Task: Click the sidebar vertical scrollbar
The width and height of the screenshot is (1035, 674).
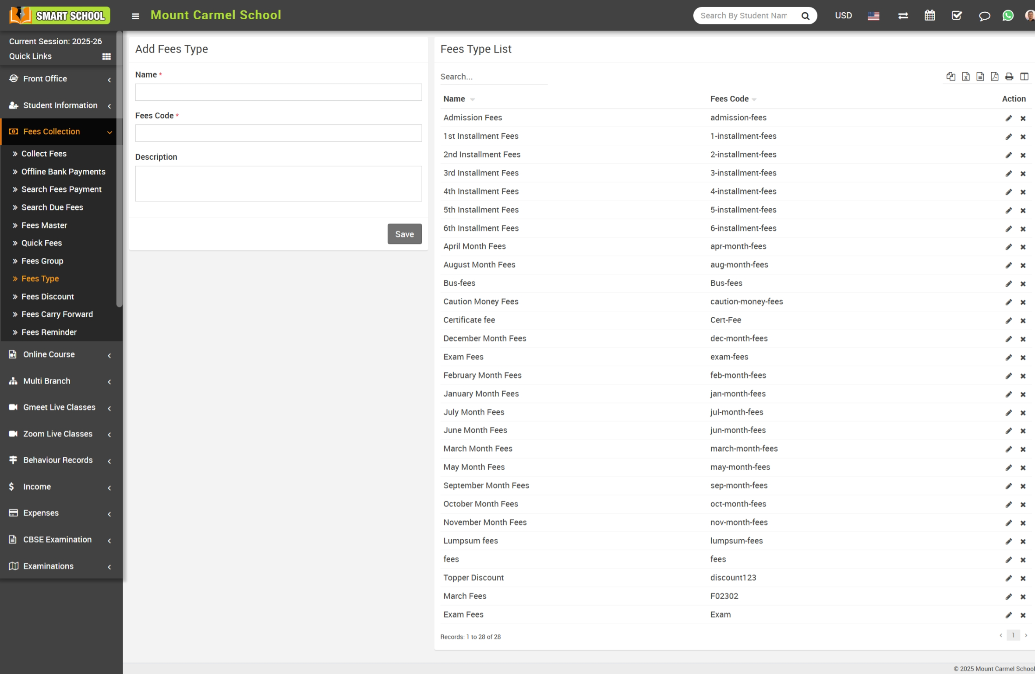Action: click(119, 169)
